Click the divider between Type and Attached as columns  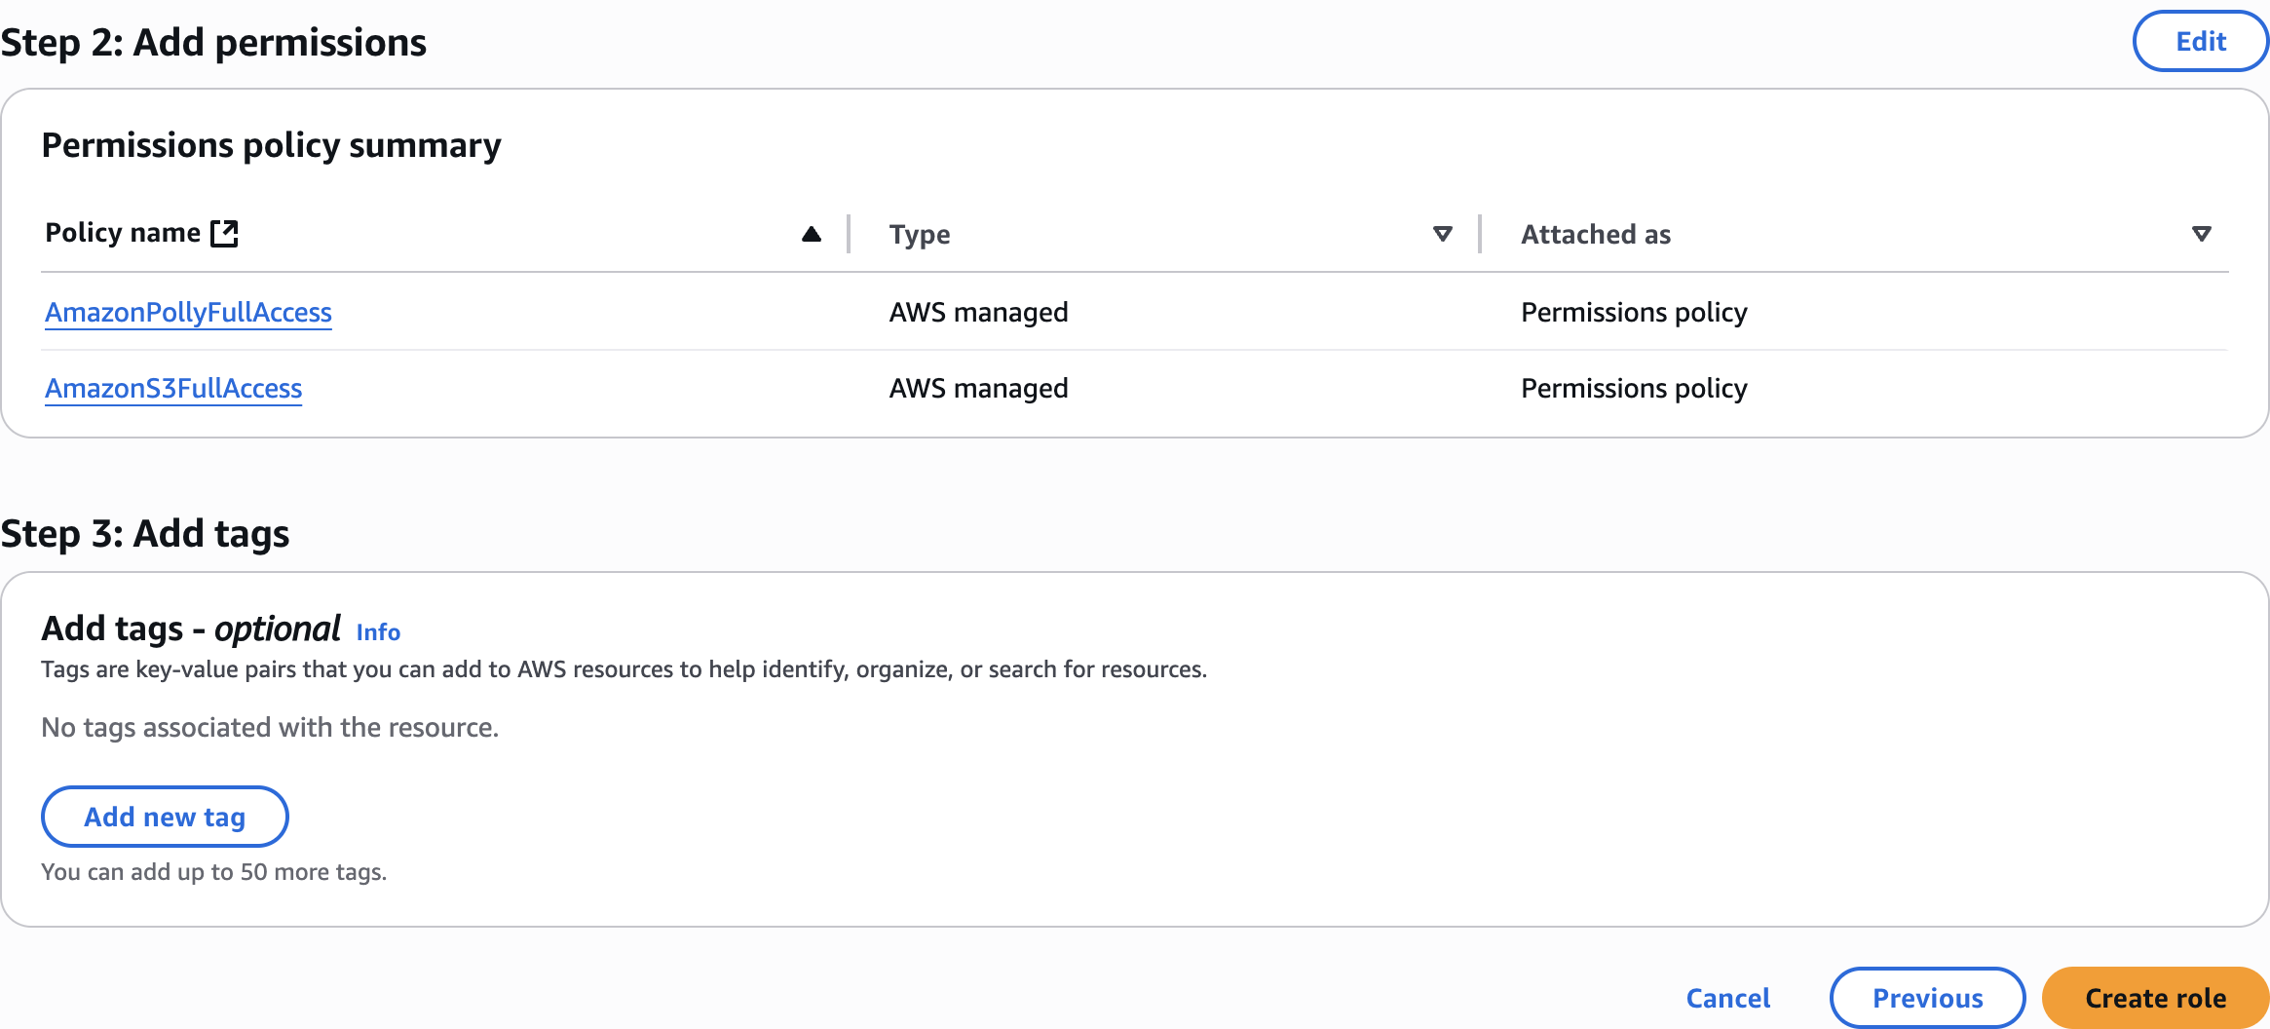coord(1480,234)
